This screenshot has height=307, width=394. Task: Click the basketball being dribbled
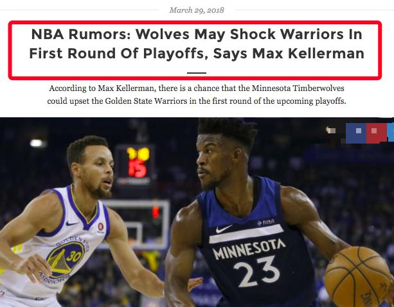pos(358,277)
